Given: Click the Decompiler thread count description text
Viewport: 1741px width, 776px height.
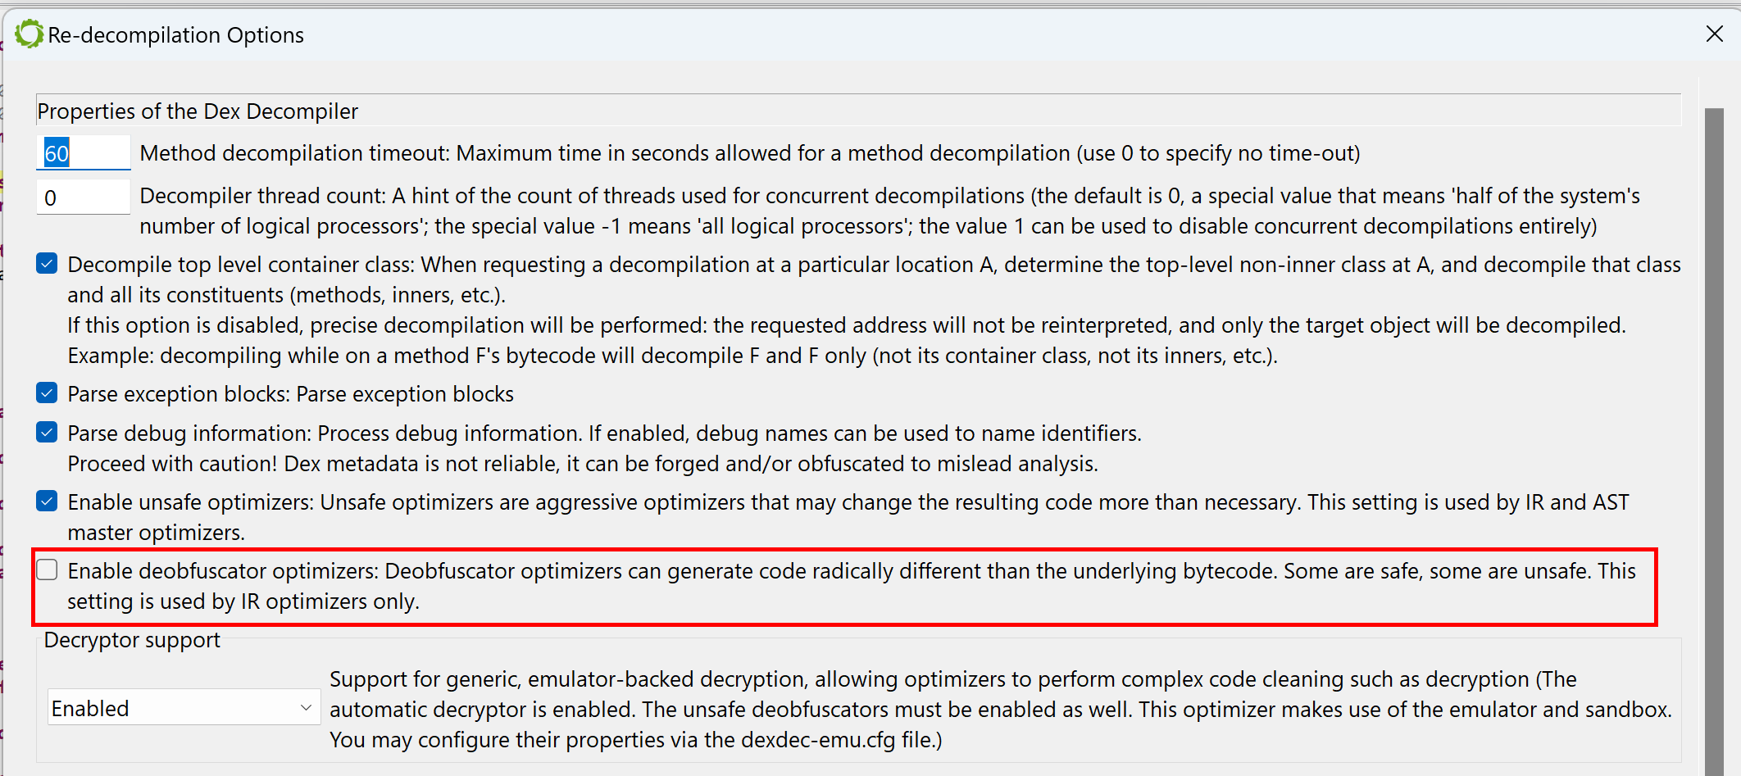Looking at the screenshot, I should 889,211.
